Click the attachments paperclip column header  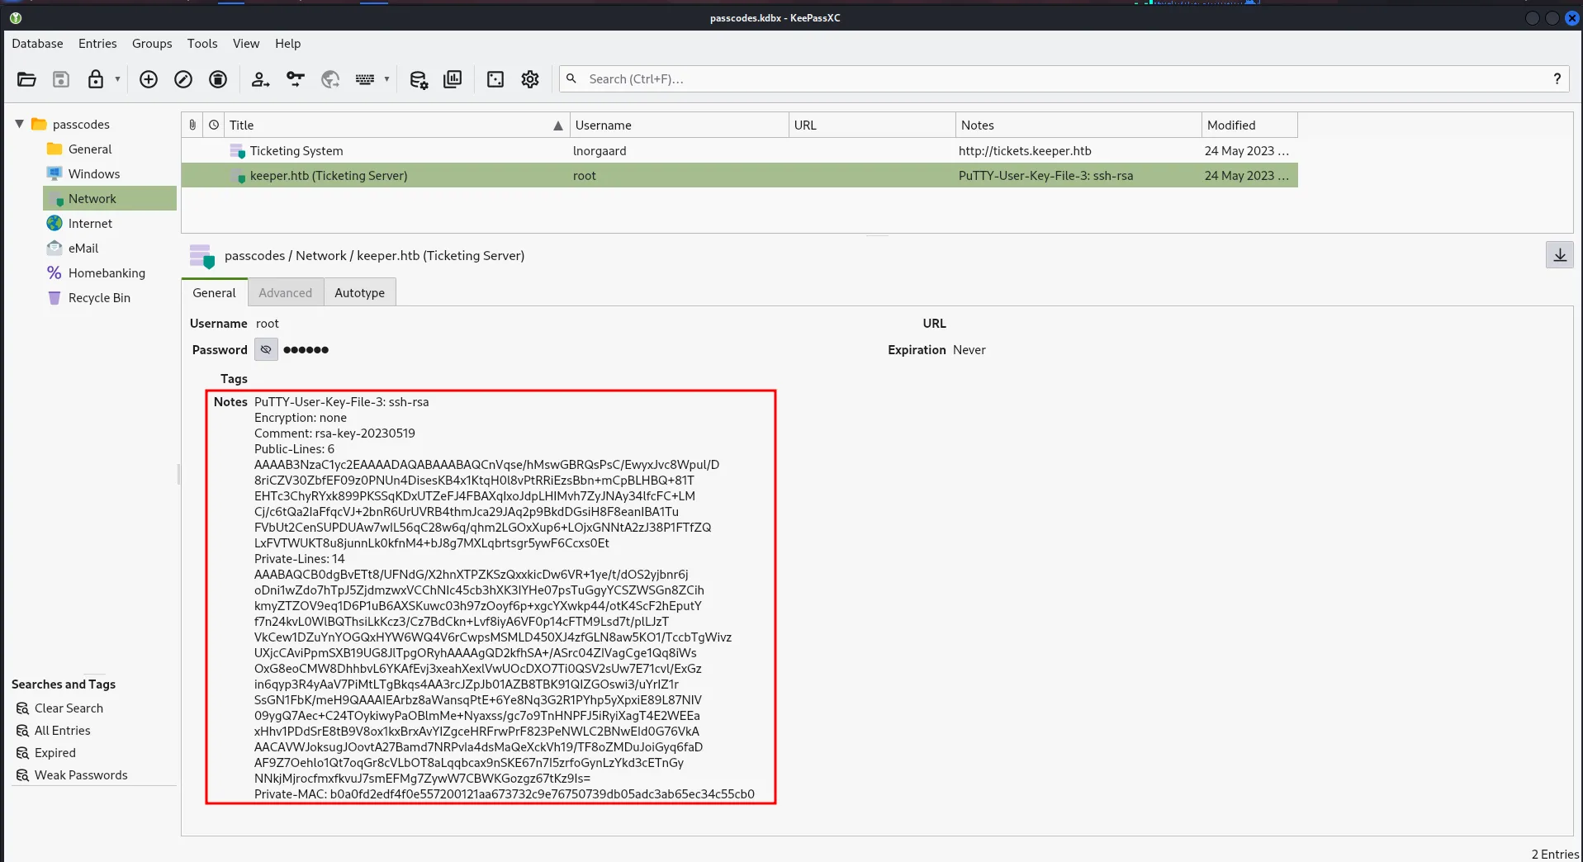192,125
